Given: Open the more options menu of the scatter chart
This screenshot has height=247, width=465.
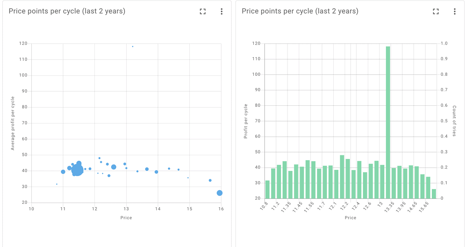Looking at the screenshot, I should point(222,11).
